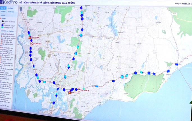Click the warning triangle for plate 72A-373.69

point(29,37)
